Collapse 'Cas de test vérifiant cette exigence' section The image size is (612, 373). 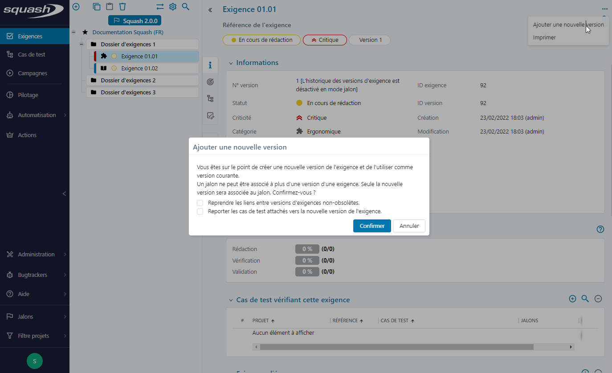point(231,300)
